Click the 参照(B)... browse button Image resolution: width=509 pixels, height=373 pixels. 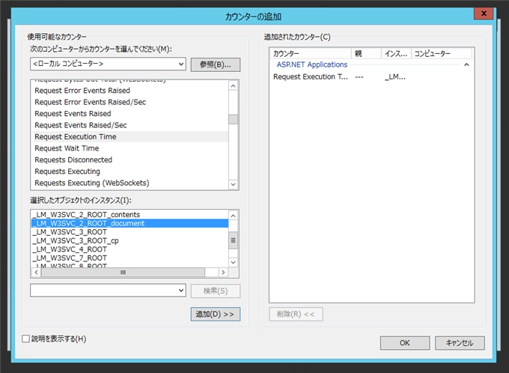pos(216,64)
